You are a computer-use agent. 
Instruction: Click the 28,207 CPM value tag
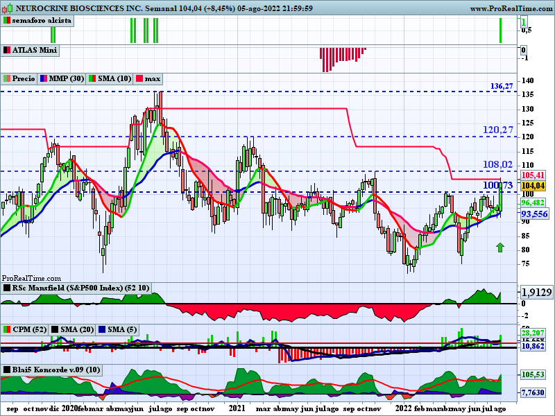(x=533, y=333)
